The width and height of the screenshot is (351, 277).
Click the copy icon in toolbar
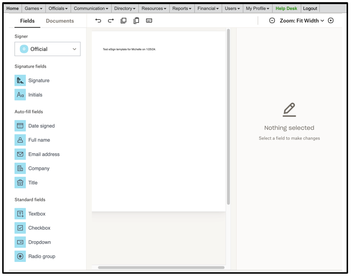(123, 21)
